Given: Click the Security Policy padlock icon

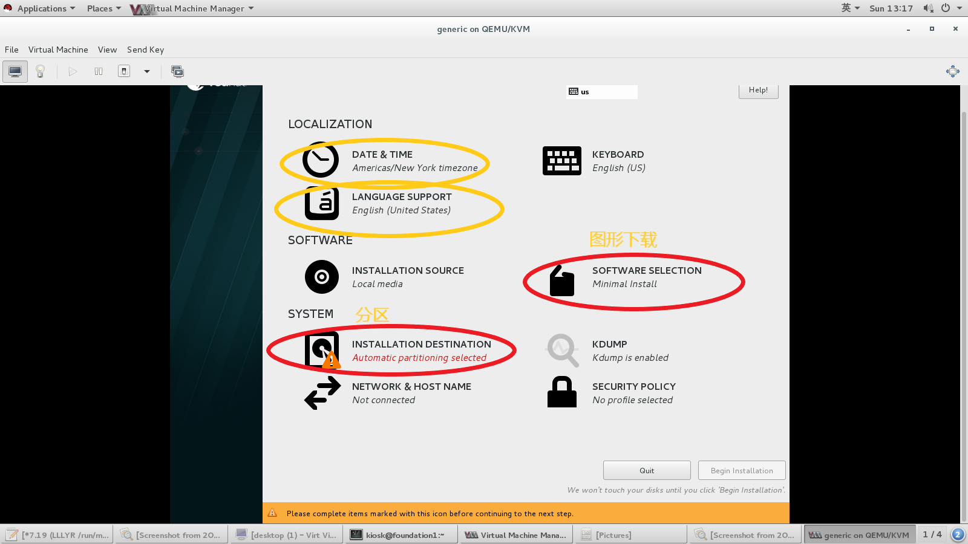Looking at the screenshot, I should click(562, 392).
